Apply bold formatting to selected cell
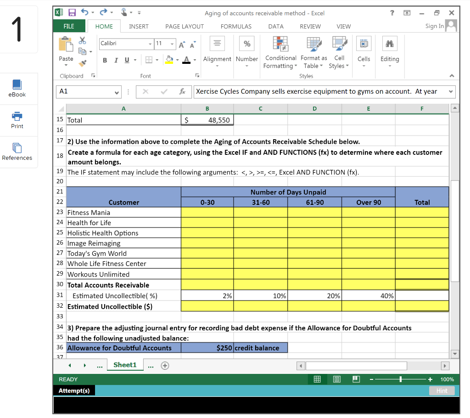Viewport: 470px width, 418px height. [x=105, y=60]
